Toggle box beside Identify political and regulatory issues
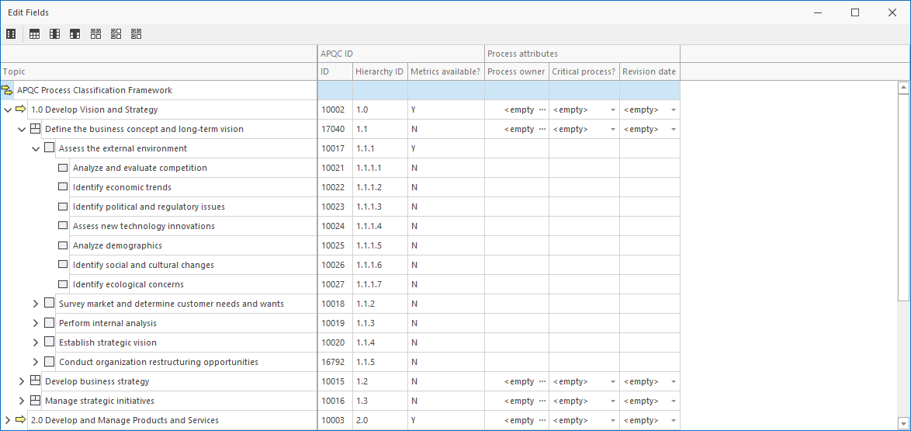The width and height of the screenshot is (911, 431). point(63,207)
